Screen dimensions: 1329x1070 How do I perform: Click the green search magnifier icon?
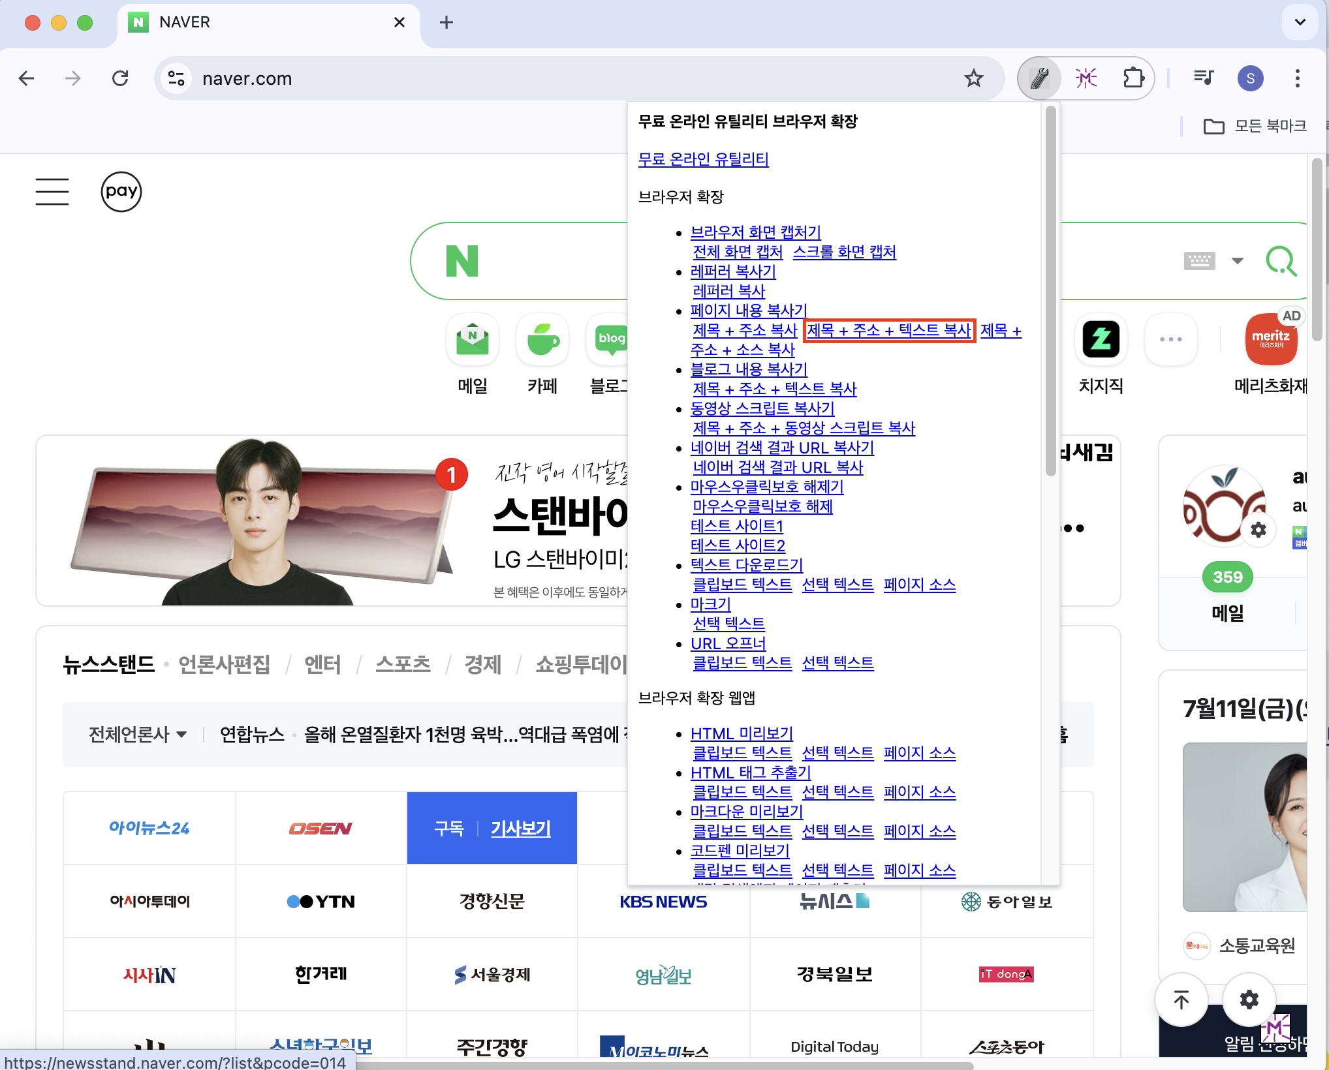click(1281, 261)
